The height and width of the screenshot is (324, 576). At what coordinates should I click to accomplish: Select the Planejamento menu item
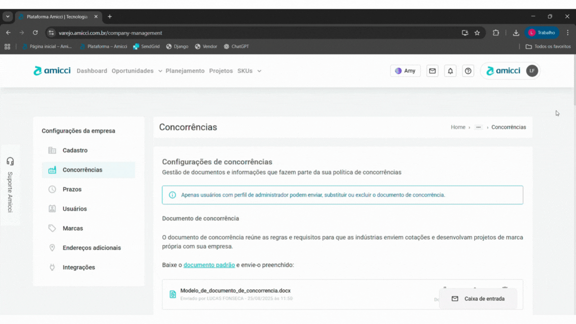[185, 70]
